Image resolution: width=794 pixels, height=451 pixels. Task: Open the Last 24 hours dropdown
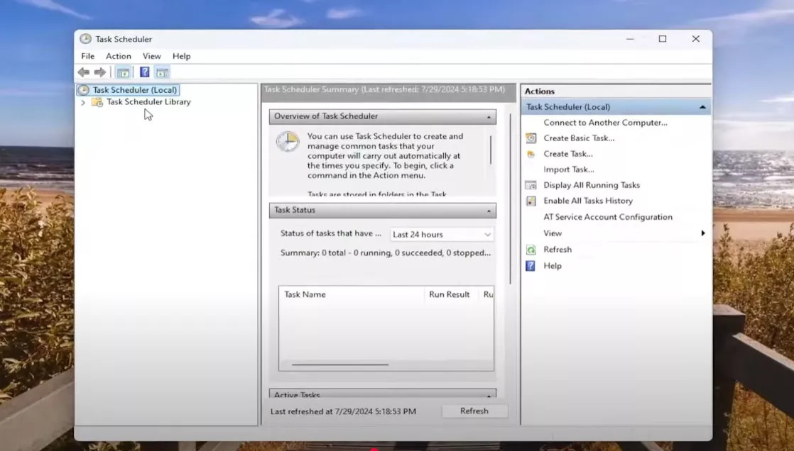tap(442, 235)
